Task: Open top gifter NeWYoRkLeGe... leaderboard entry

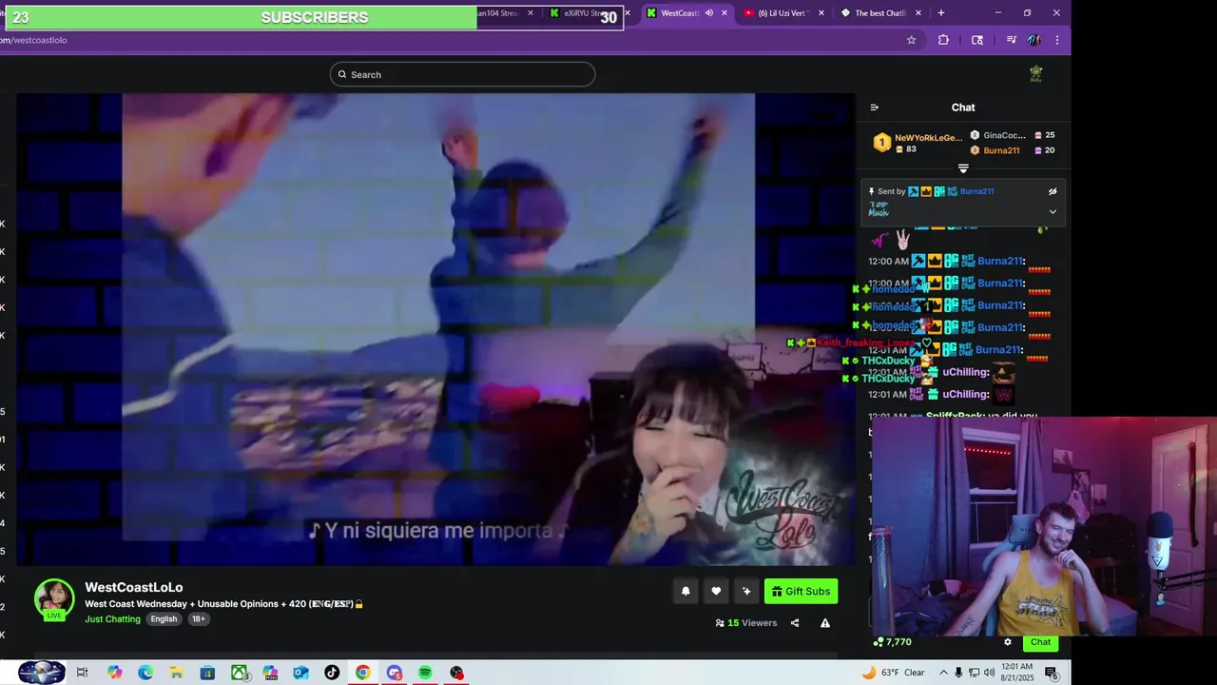Action: coord(918,143)
